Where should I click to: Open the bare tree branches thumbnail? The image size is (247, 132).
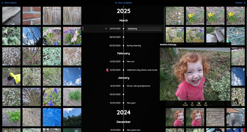[31, 97]
